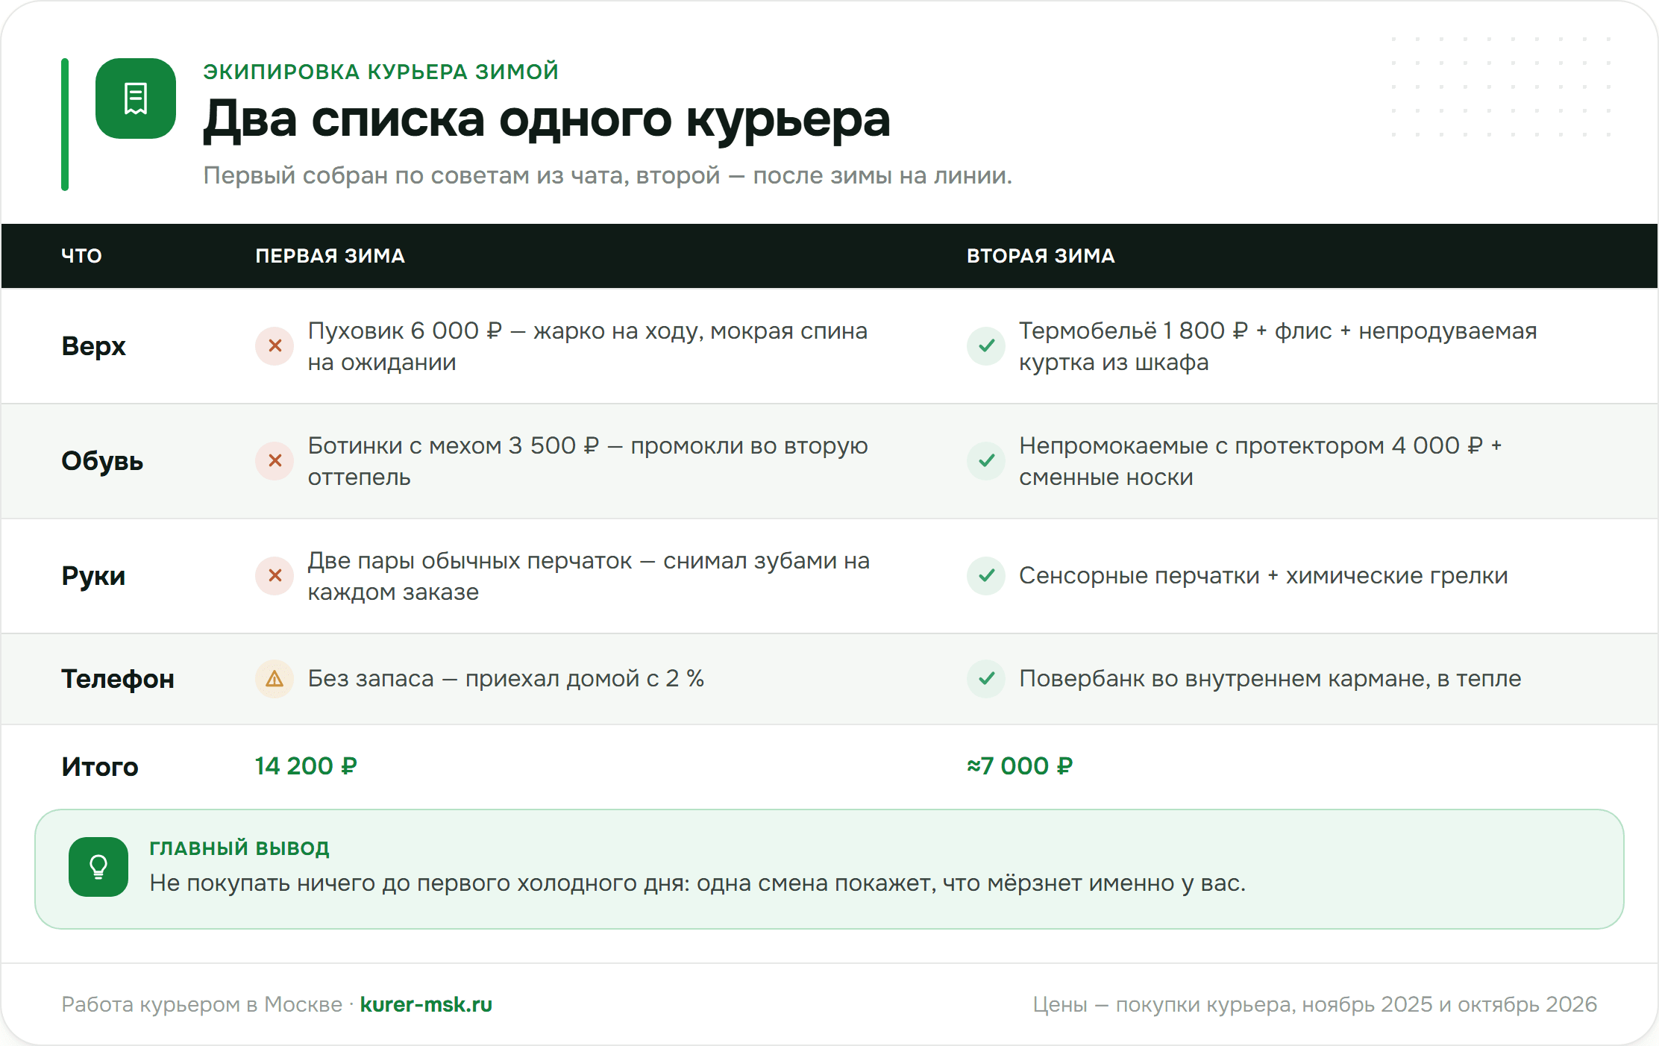Click the Термобельё 1 800 ₽ cell text
The width and height of the screenshot is (1659, 1046).
pyautogui.click(x=1278, y=346)
